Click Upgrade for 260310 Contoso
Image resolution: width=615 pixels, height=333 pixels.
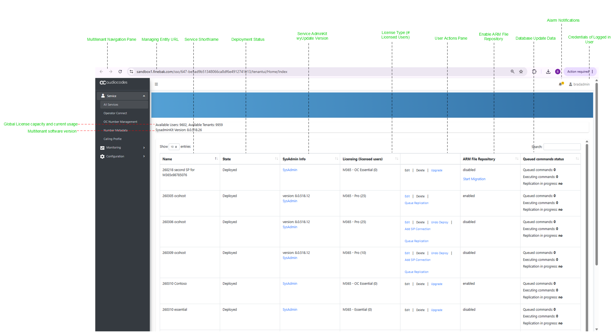coord(436,284)
